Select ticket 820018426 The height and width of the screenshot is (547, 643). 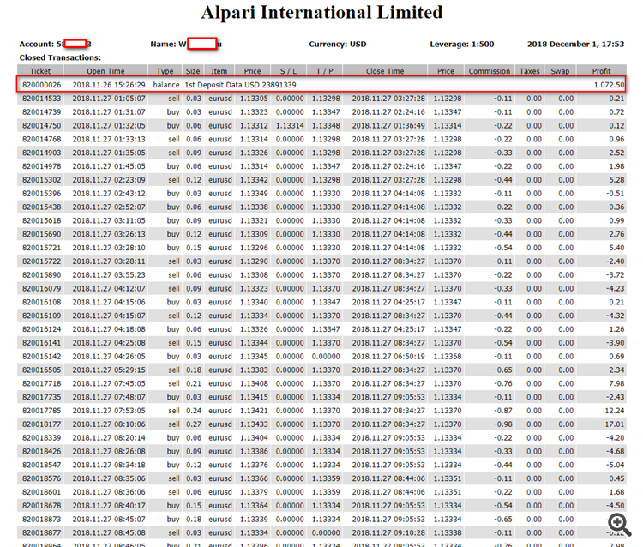point(41,451)
